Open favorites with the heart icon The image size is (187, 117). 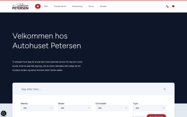click(173, 6)
